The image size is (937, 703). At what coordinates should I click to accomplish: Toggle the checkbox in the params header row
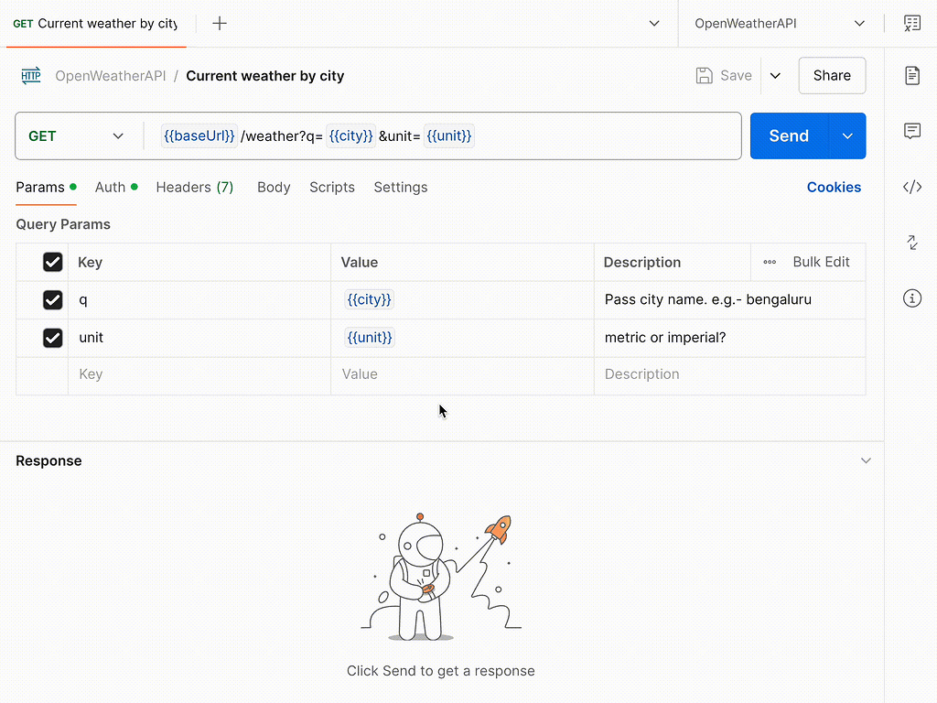(x=52, y=262)
